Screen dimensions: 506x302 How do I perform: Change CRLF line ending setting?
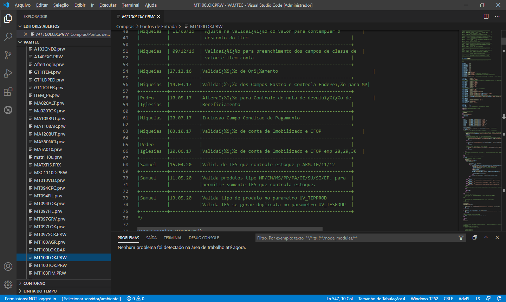(448, 298)
